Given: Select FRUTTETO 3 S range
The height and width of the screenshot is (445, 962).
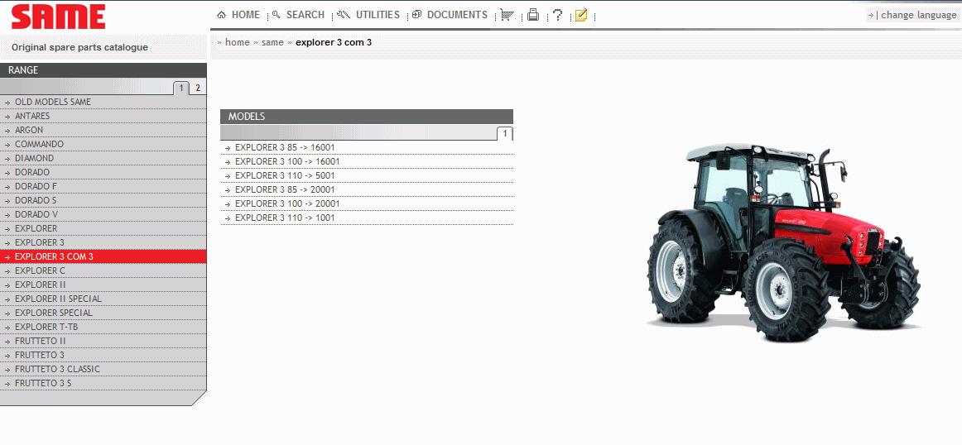Looking at the screenshot, I should [103, 384].
